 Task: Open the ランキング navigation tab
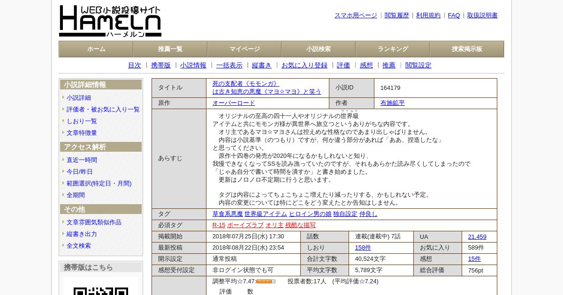pyautogui.click(x=393, y=49)
